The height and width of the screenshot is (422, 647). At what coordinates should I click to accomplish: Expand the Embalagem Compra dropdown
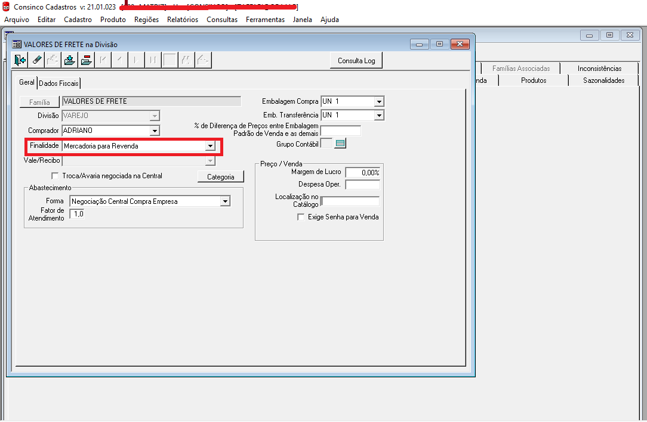pyautogui.click(x=379, y=101)
